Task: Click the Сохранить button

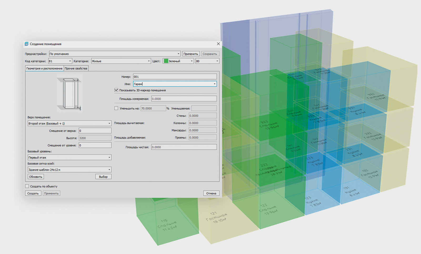Action: coord(210,54)
